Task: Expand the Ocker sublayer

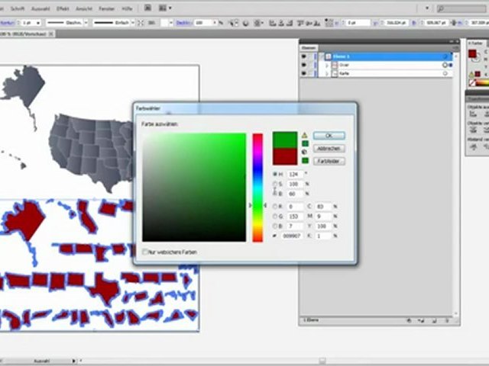Action: (326, 66)
